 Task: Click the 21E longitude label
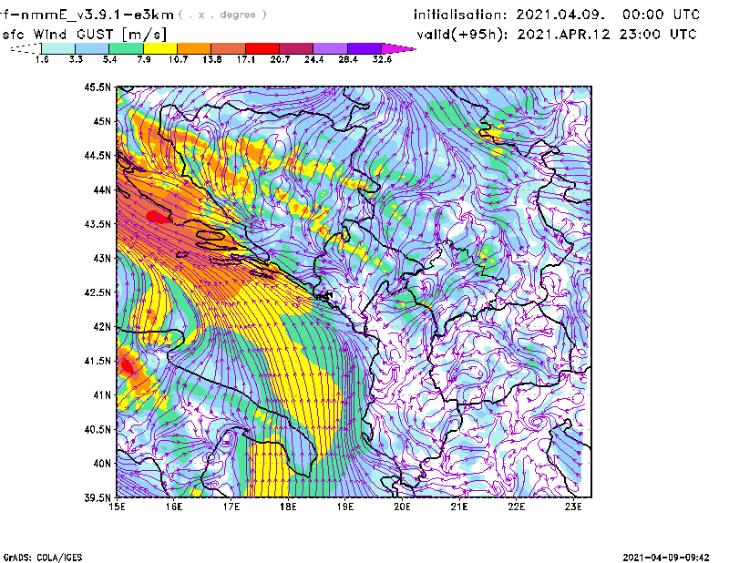point(459,507)
